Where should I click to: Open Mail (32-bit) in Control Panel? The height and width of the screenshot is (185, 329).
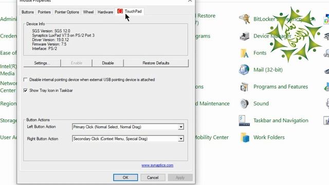coord(268,70)
